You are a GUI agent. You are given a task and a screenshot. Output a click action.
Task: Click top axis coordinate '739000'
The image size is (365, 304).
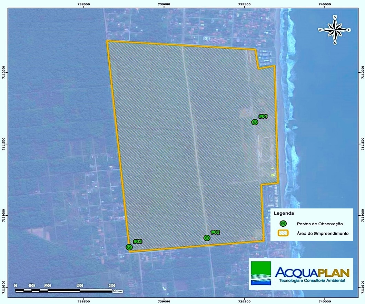[164, 4]
